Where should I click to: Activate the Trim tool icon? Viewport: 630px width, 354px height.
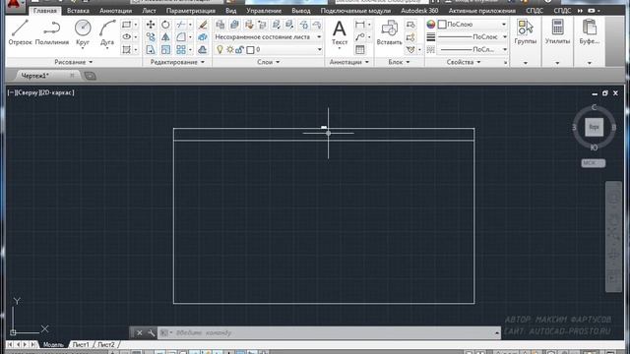181,25
